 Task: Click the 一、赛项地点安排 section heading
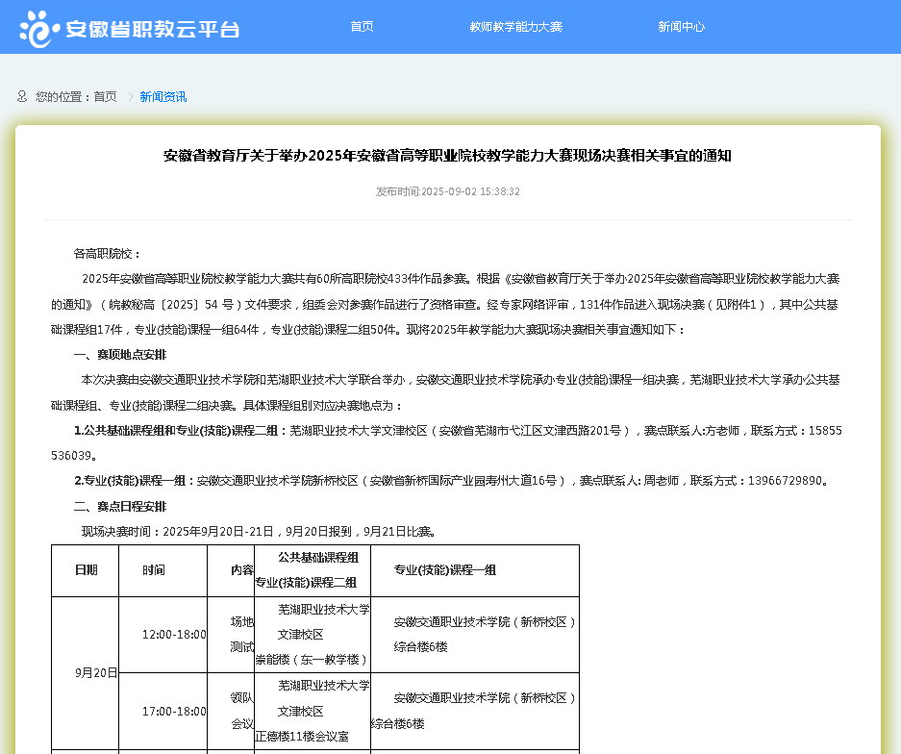click(120, 355)
